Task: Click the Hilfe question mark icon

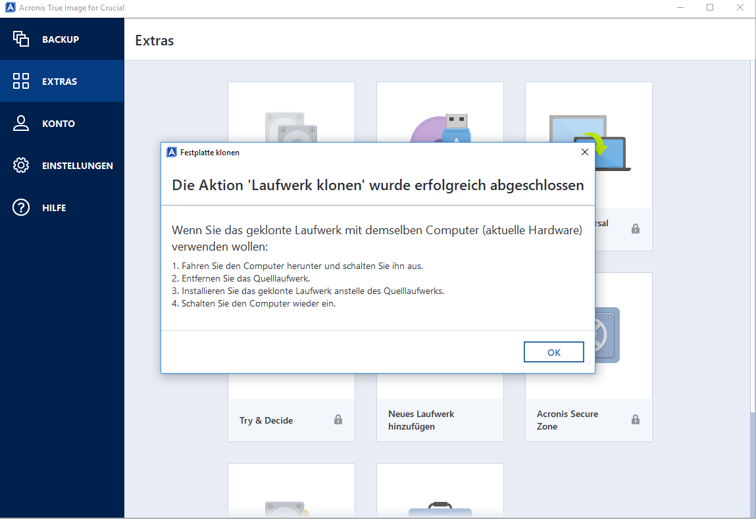Action: [21, 208]
